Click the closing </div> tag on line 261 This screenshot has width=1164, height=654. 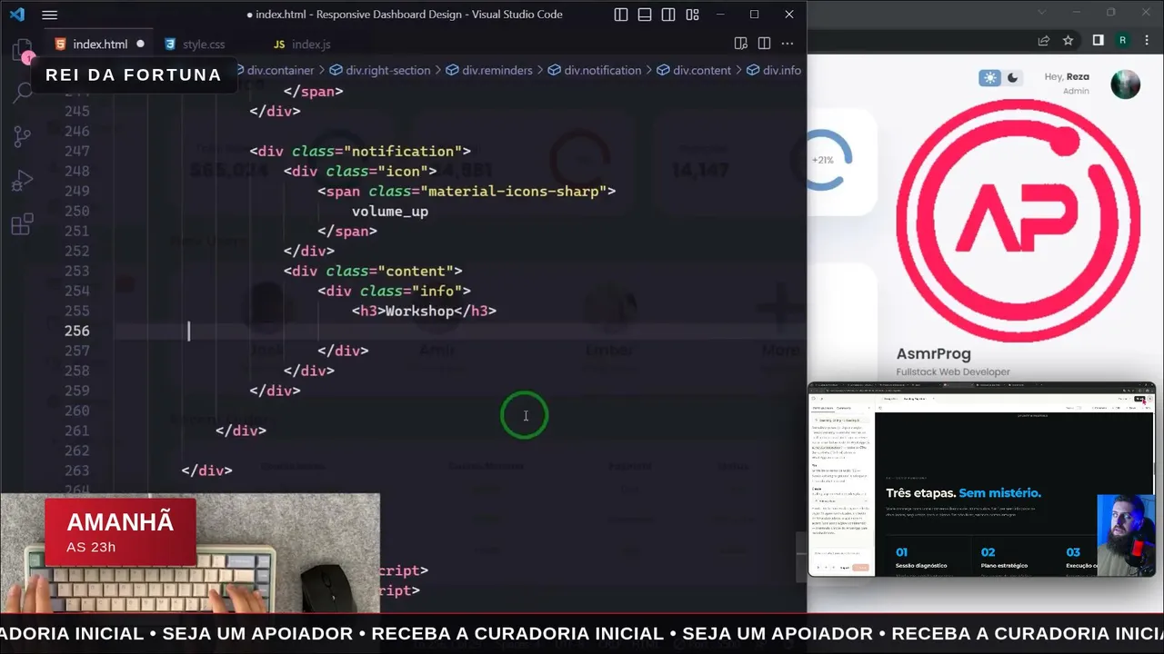(x=241, y=431)
